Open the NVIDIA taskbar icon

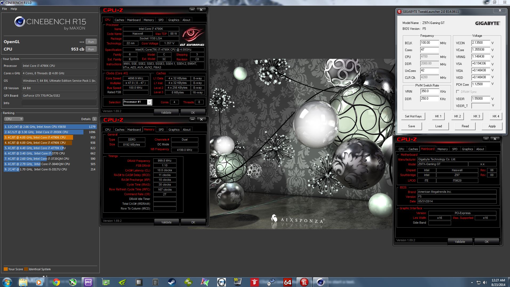click(x=122, y=282)
